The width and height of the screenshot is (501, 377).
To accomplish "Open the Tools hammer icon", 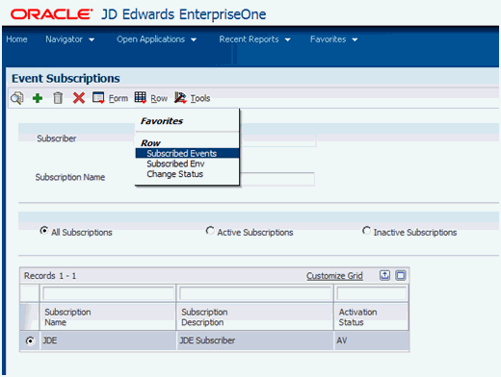I will click(x=180, y=97).
